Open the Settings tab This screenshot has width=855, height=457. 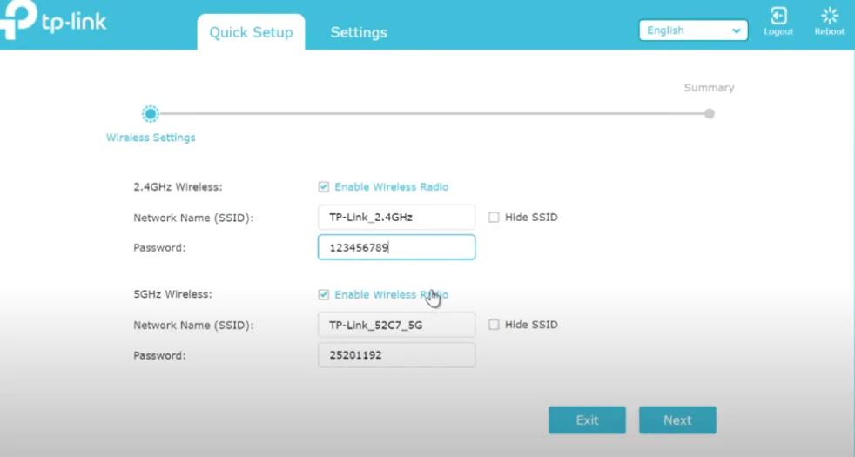359,32
